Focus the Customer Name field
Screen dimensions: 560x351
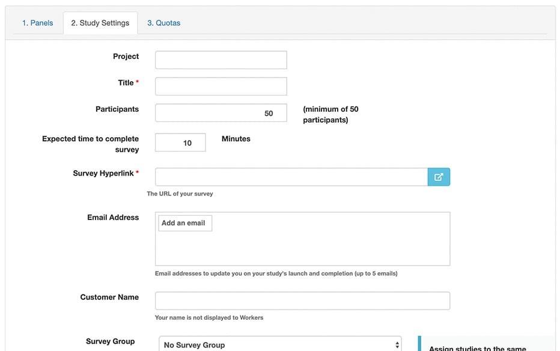pos(302,301)
